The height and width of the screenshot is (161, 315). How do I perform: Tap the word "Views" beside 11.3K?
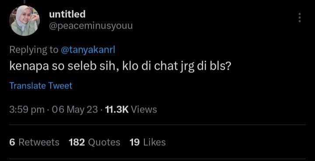click(x=144, y=110)
